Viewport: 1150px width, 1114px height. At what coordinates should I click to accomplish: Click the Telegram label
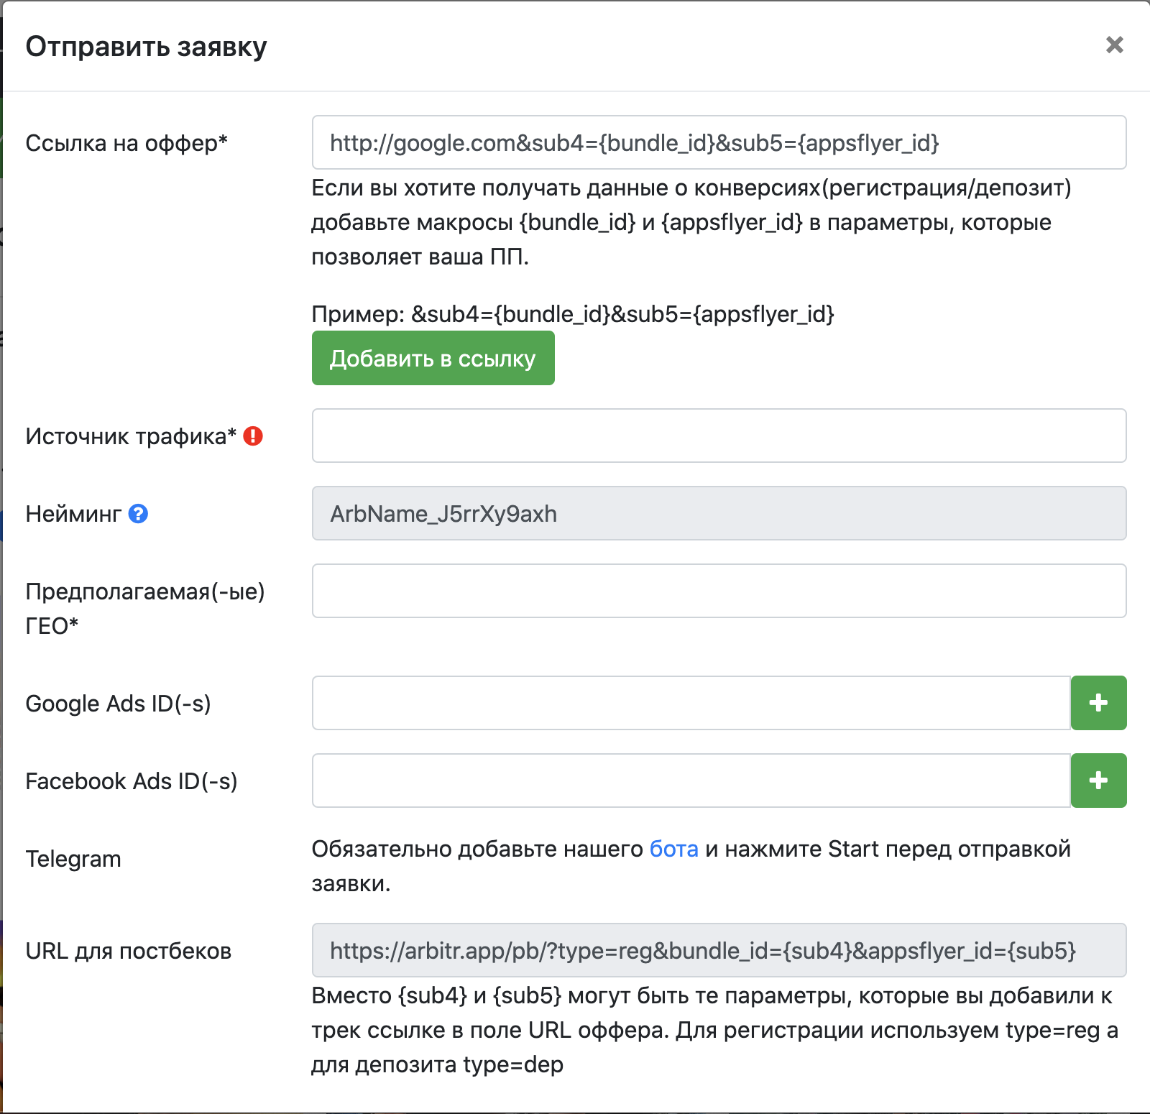pyautogui.click(x=73, y=859)
